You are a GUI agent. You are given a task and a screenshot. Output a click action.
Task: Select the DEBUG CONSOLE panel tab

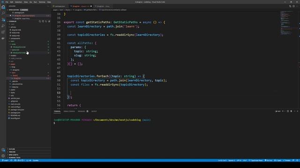(x=69, y=111)
